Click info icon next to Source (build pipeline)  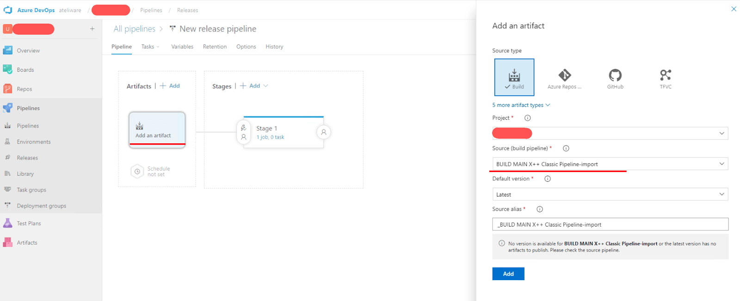click(x=566, y=148)
